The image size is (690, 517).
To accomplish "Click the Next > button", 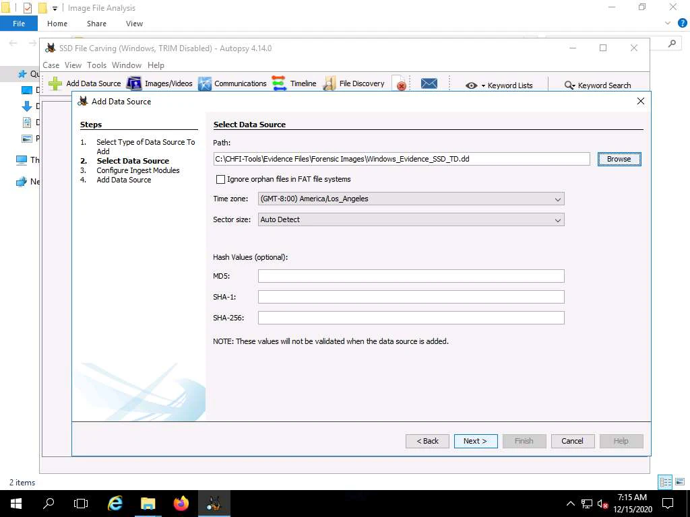I will [476, 441].
